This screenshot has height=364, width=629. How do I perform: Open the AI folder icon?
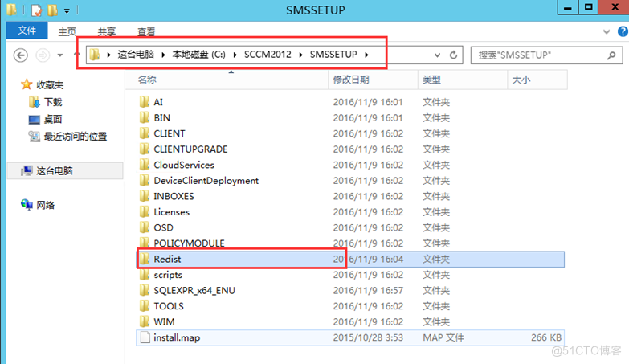click(145, 101)
